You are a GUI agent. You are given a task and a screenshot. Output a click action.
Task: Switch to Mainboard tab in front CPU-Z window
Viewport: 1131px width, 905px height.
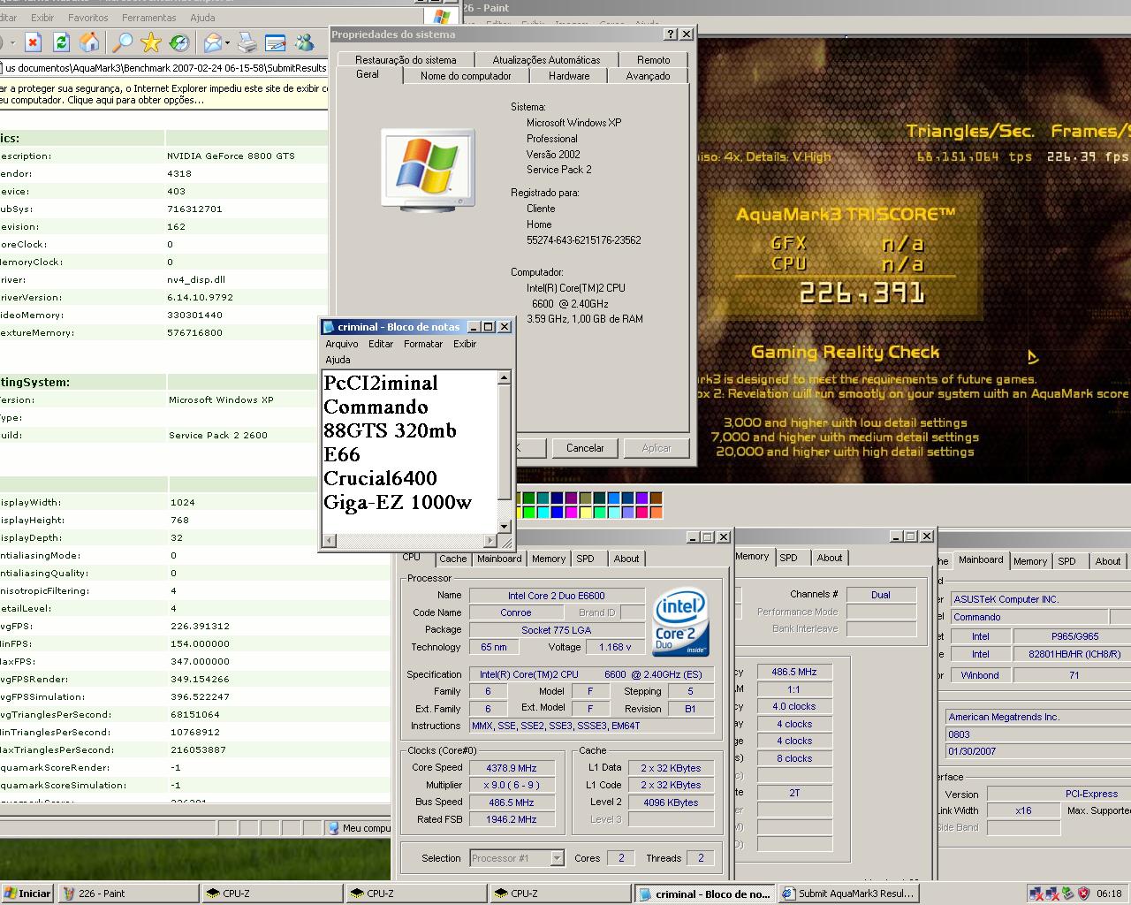pyautogui.click(x=499, y=559)
